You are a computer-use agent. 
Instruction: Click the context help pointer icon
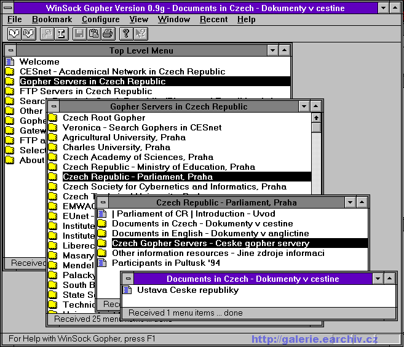click(141, 33)
